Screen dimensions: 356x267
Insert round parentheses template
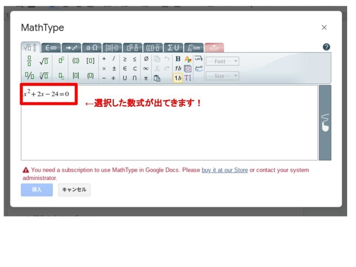coord(76,61)
